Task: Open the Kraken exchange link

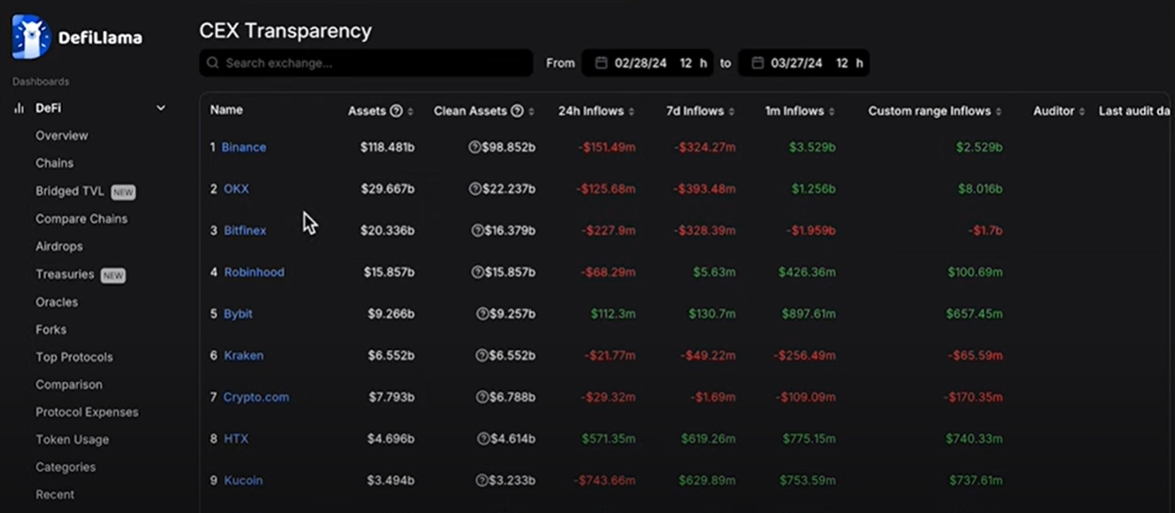Action: tap(244, 356)
